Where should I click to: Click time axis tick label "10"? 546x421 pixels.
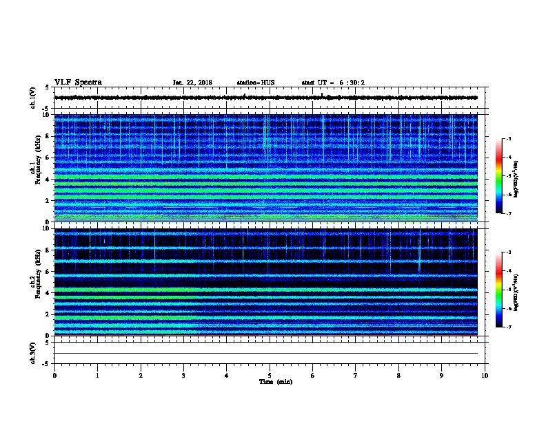click(x=485, y=376)
